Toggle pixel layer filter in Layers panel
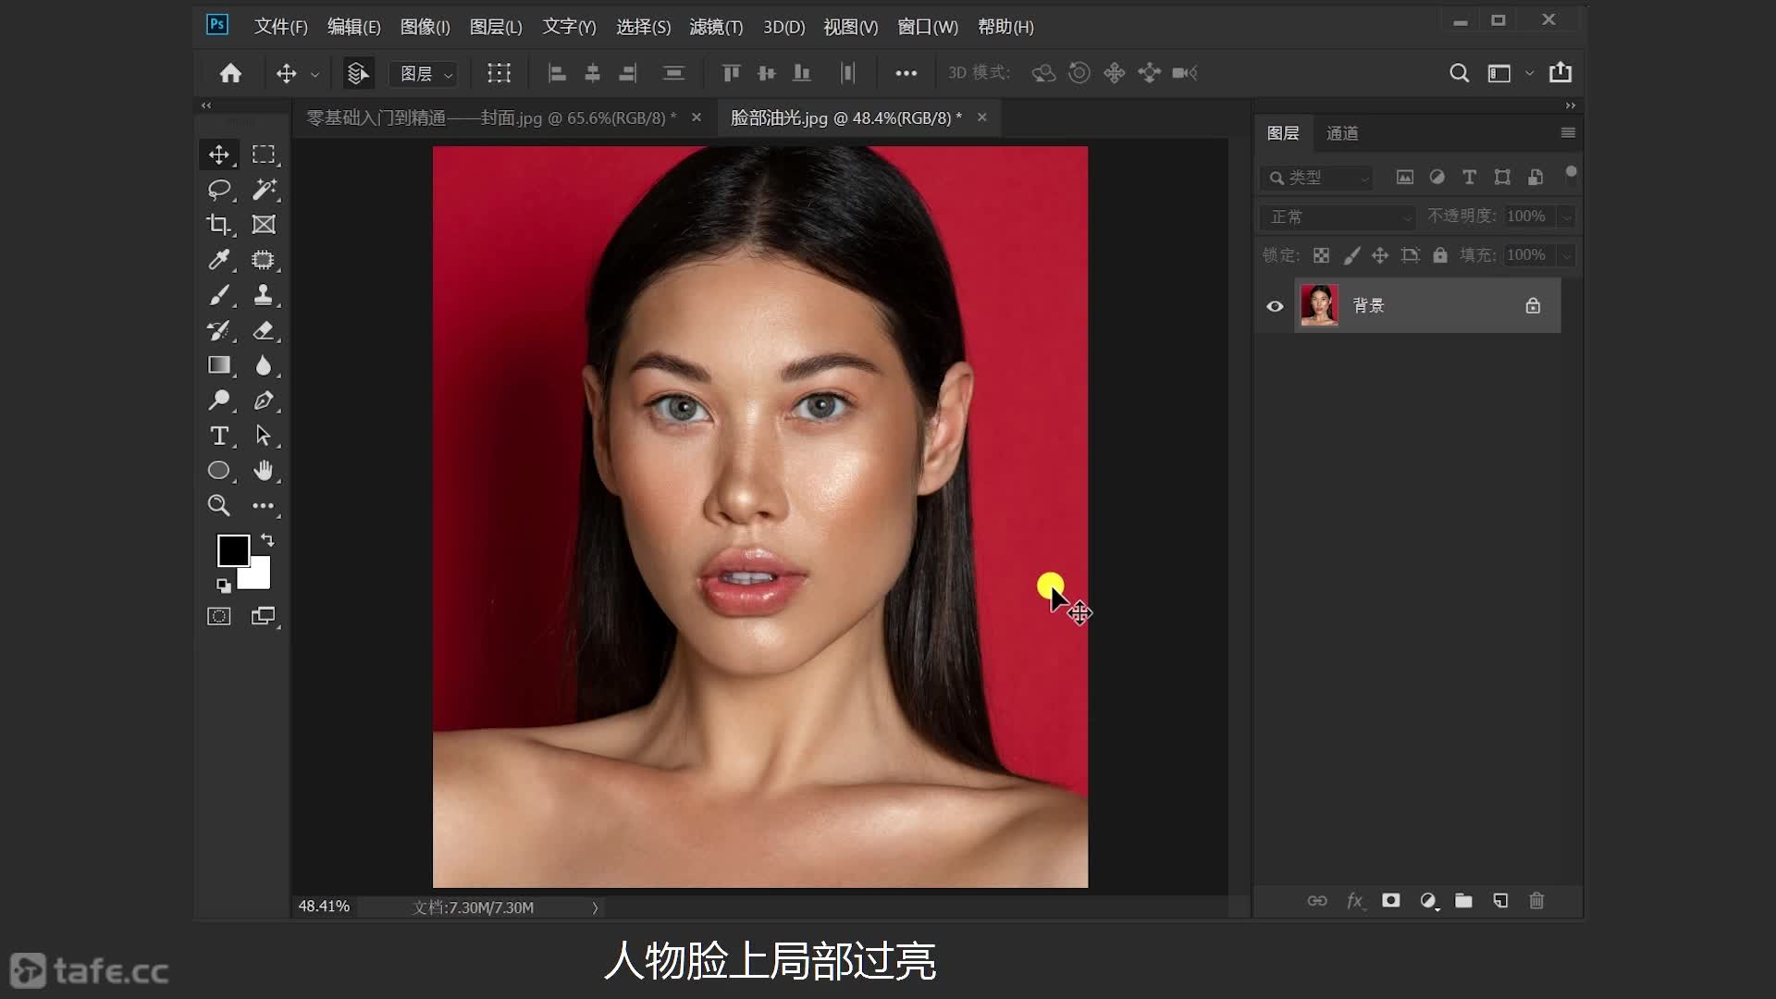 [1405, 177]
